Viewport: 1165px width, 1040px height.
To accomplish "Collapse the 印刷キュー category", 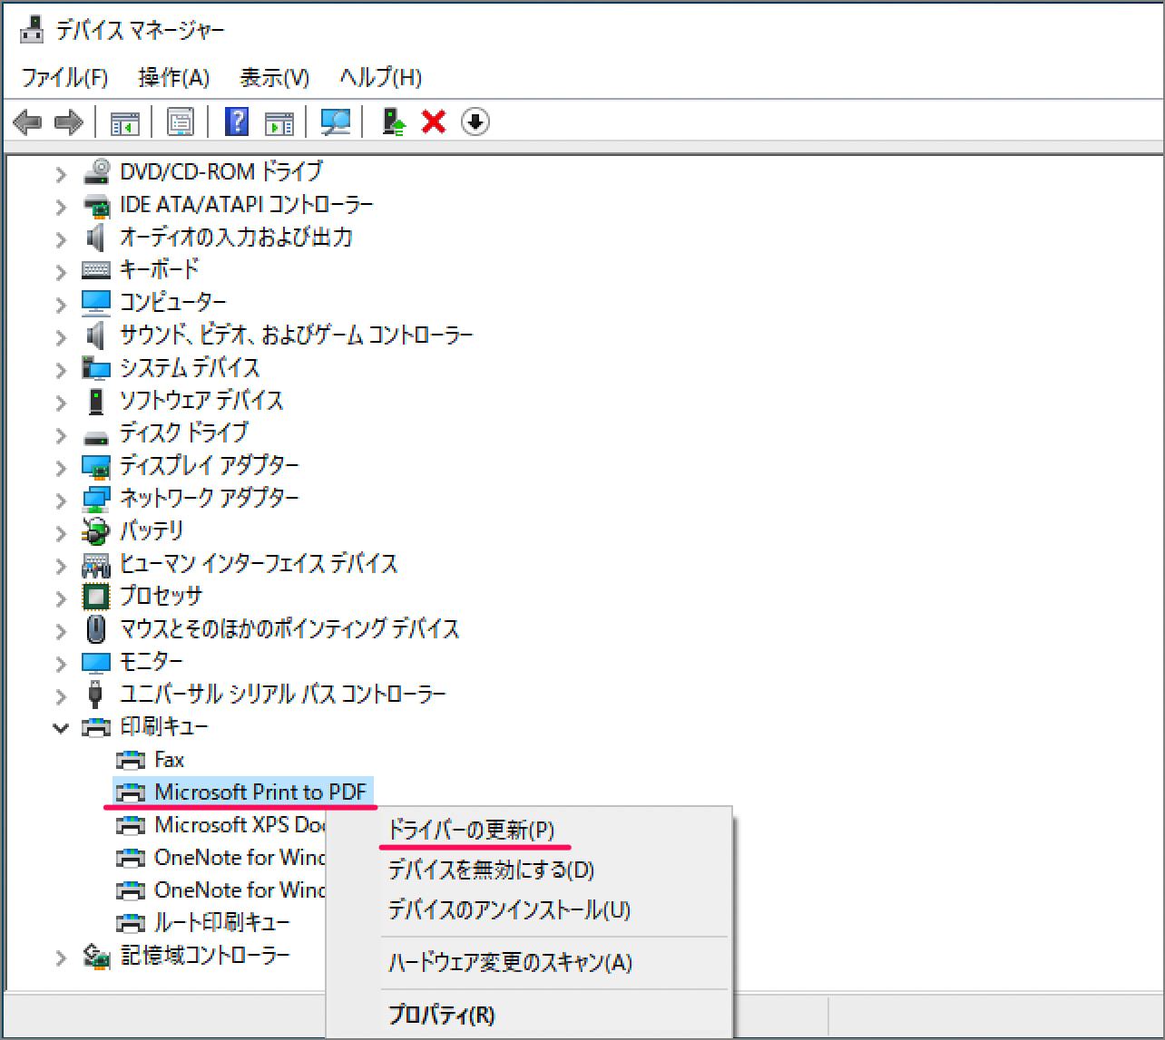I will [61, 728].
